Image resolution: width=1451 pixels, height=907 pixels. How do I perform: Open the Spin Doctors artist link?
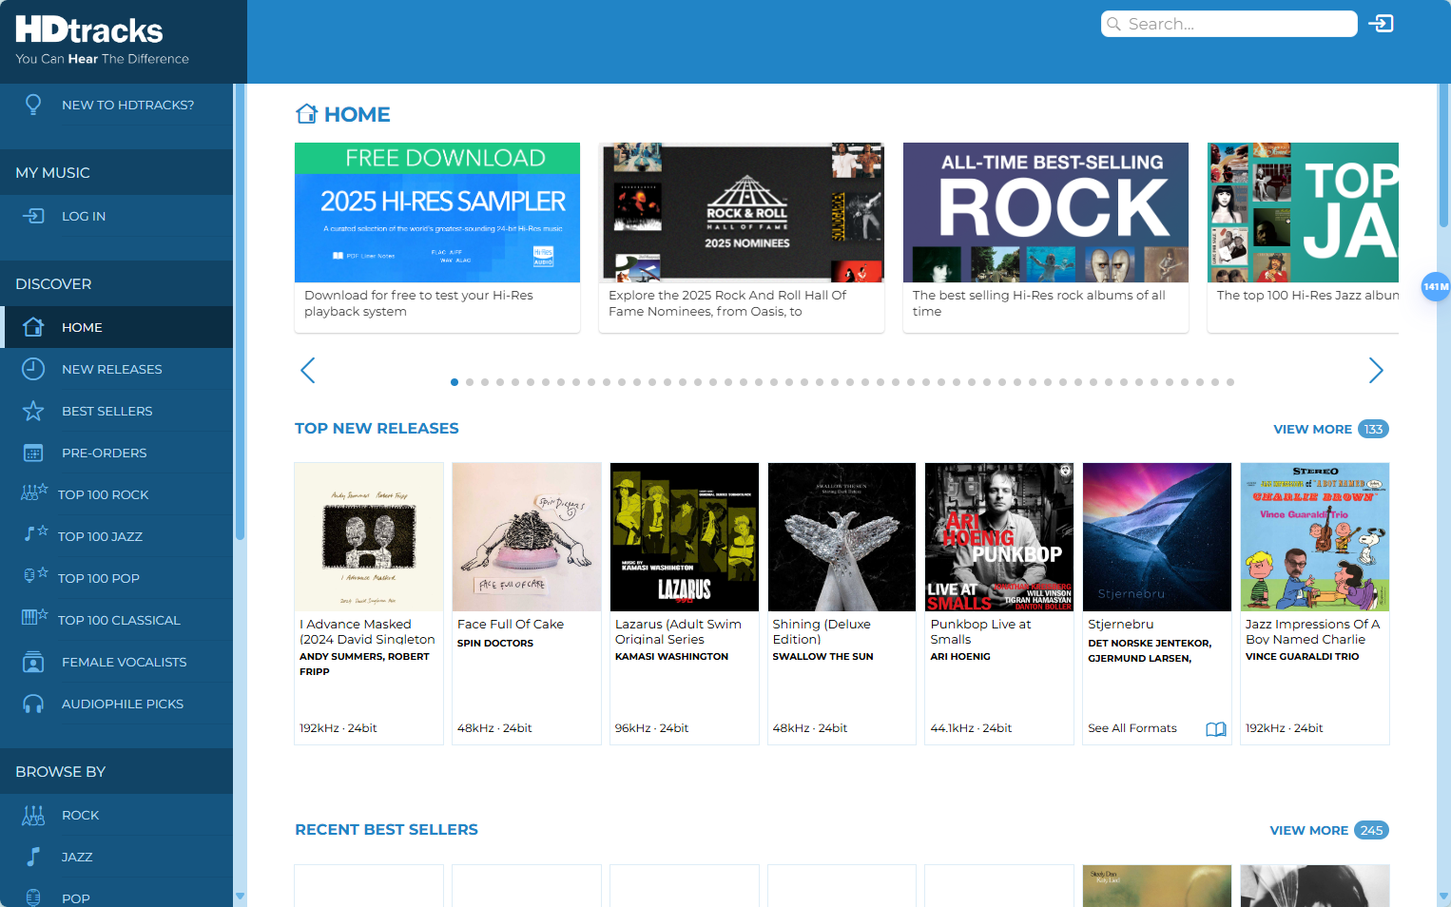pyautogui.click(x=495, y=643)
